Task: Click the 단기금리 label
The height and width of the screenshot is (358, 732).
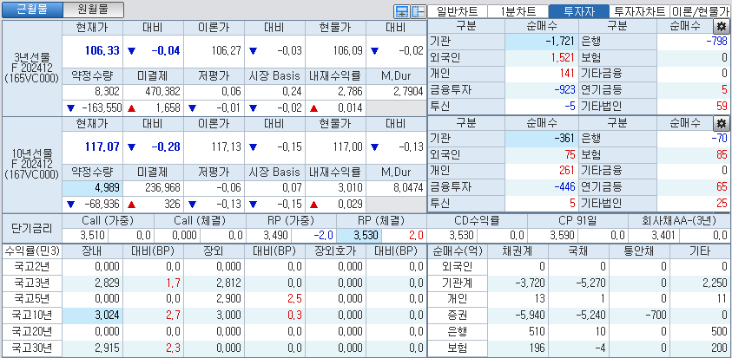Action: tap(32, 228)
